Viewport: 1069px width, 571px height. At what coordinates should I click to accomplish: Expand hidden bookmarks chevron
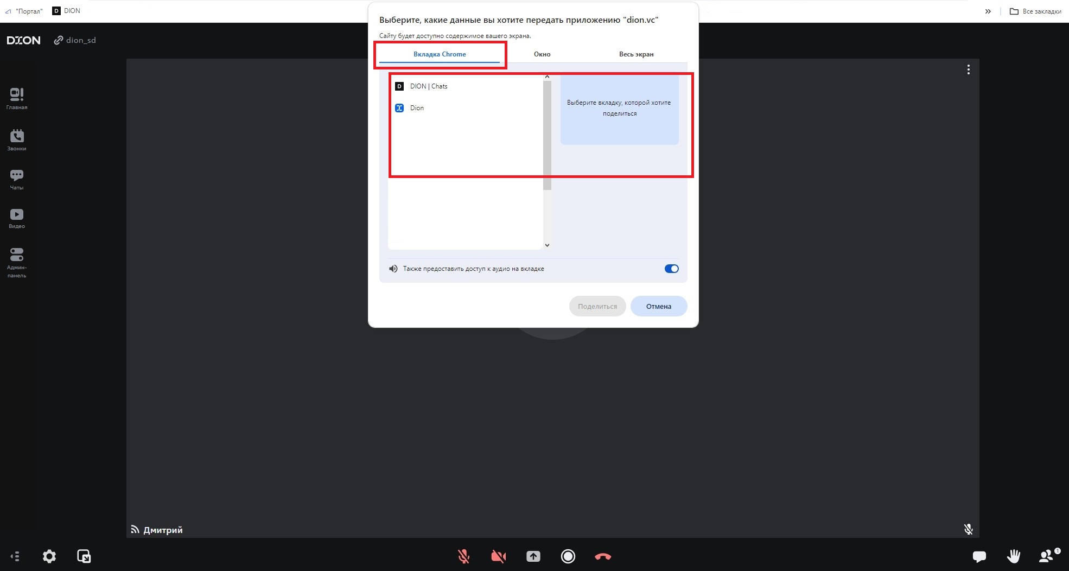click(x=988, y=11)
